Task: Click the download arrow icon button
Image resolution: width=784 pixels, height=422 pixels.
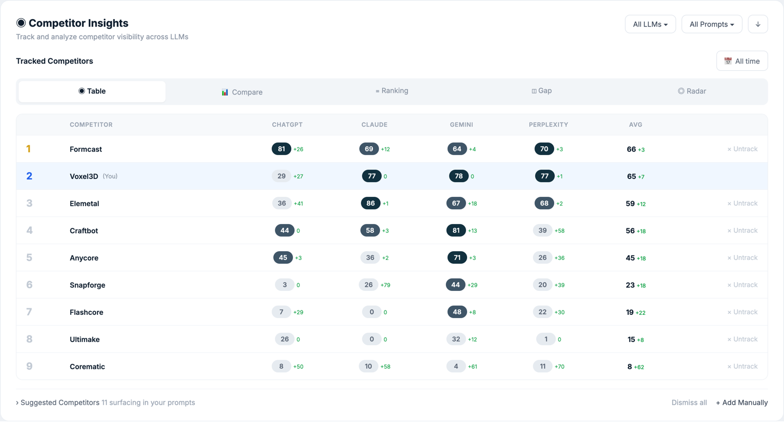Action: pyautogui.click(x=758, y=24)
